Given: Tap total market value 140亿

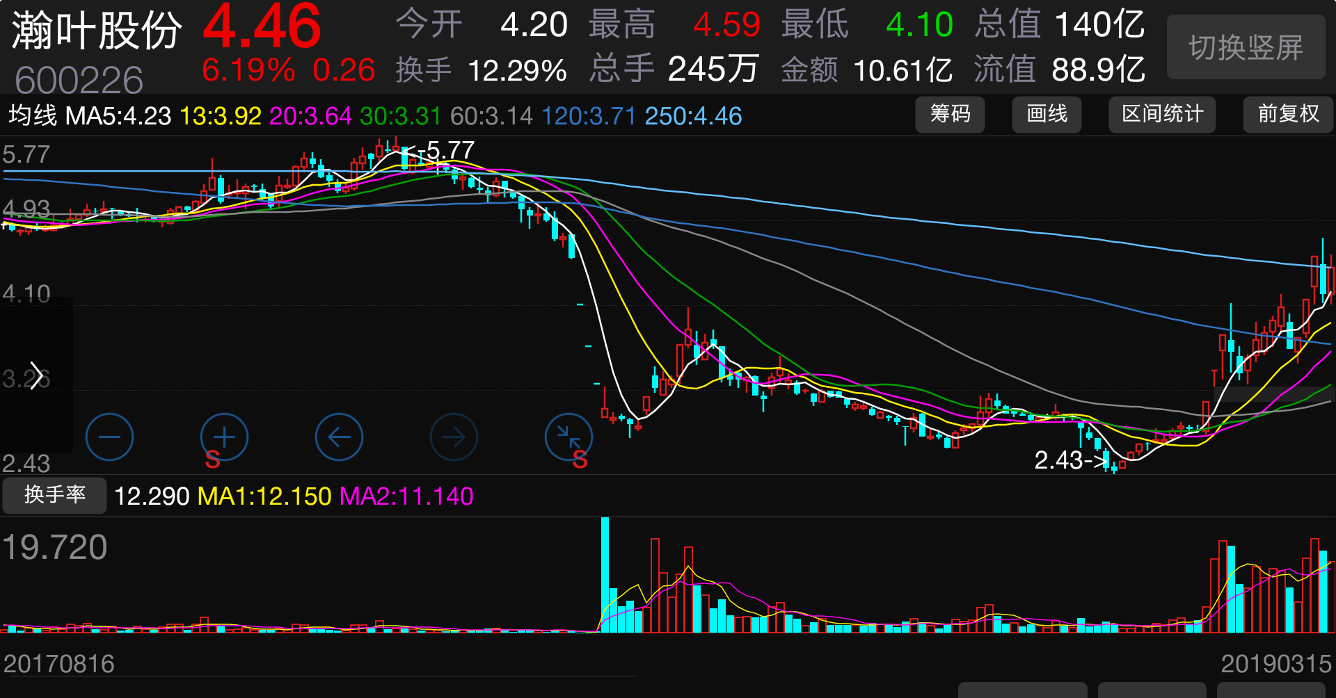Looking at the screenshot, I should [x=1100, y=25].
